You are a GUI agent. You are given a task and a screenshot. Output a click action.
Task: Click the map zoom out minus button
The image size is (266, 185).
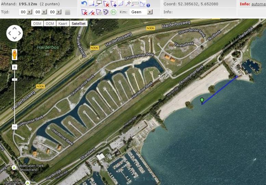tap(15, 127)
